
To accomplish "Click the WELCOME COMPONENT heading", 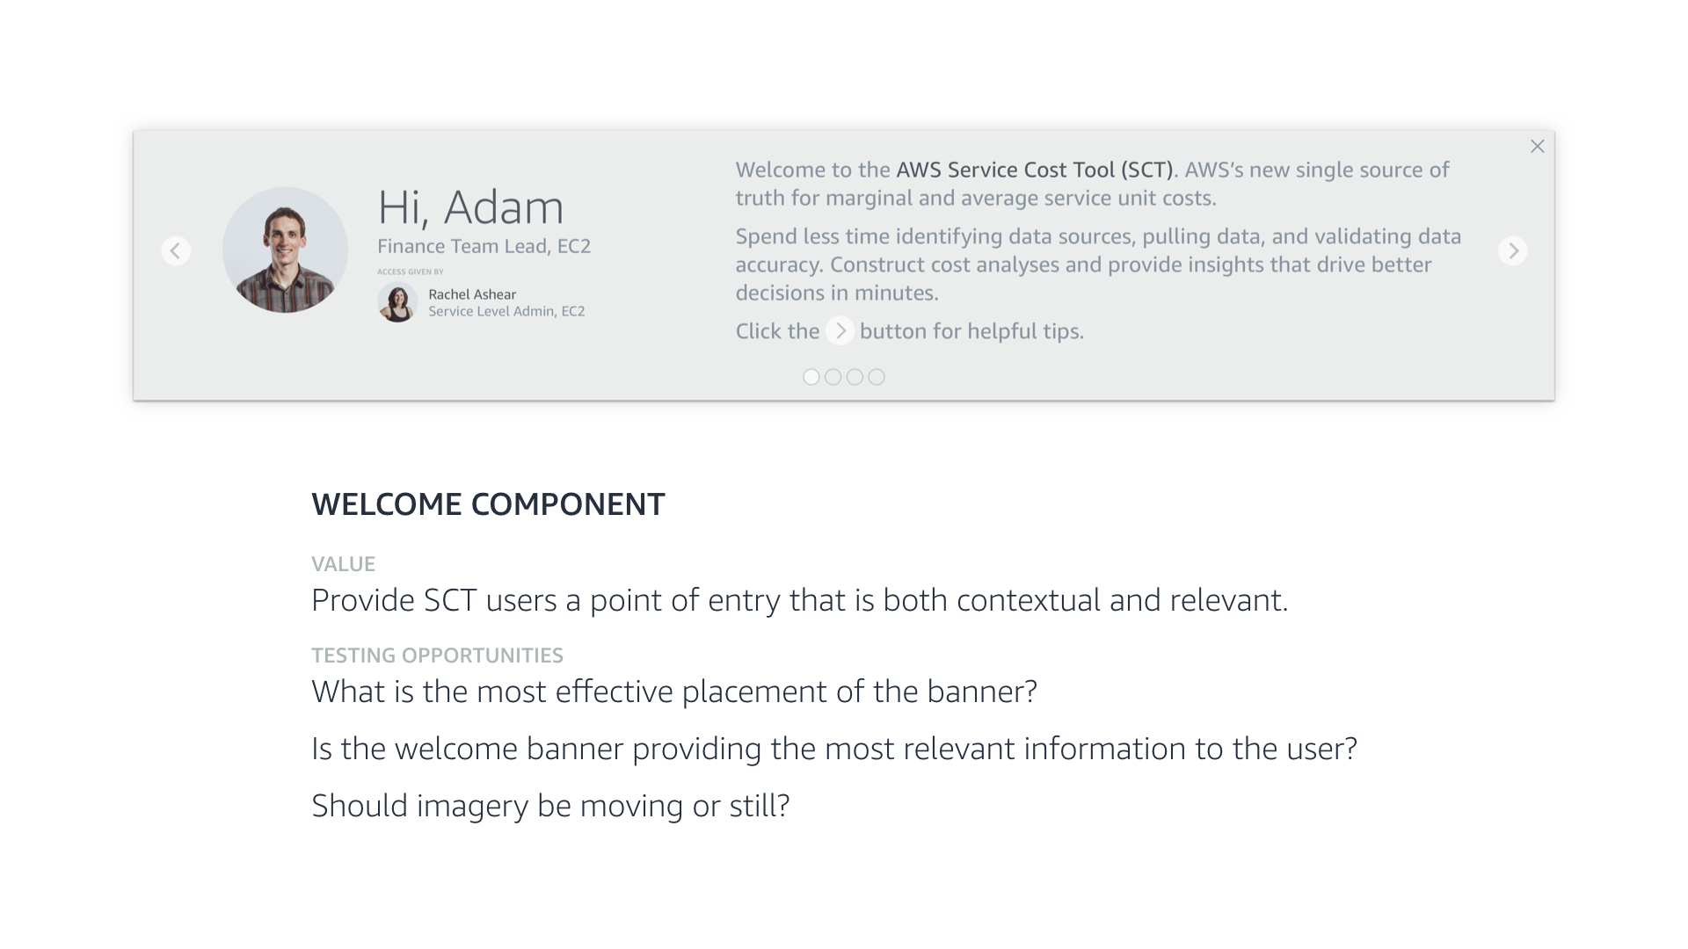I will pyautogui.click(x=488, y=504).
